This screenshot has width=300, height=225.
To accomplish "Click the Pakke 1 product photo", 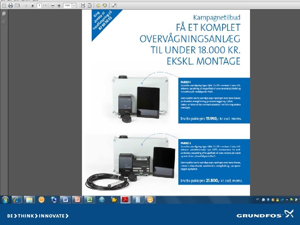I will tap(140, 99).
